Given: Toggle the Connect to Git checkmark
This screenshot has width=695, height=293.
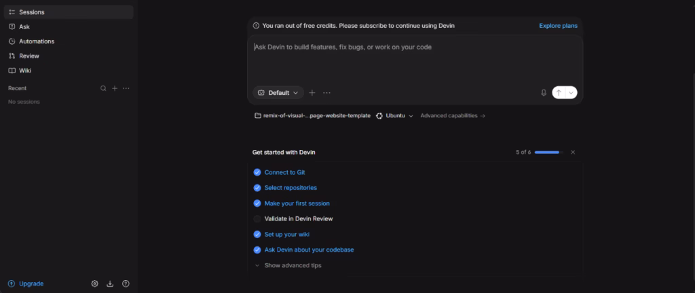Looking at the screenshot, I should (257, 172).
